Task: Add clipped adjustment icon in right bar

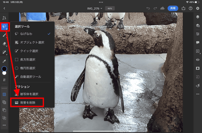Action: [198, 77]
